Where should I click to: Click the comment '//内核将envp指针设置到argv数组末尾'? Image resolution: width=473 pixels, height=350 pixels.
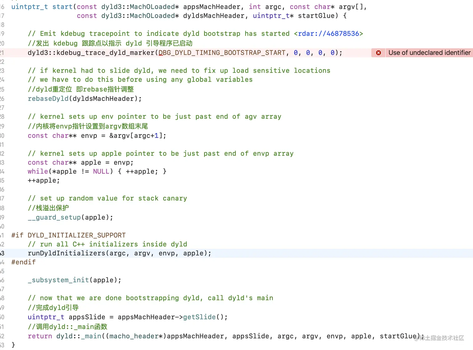point(88,126)
